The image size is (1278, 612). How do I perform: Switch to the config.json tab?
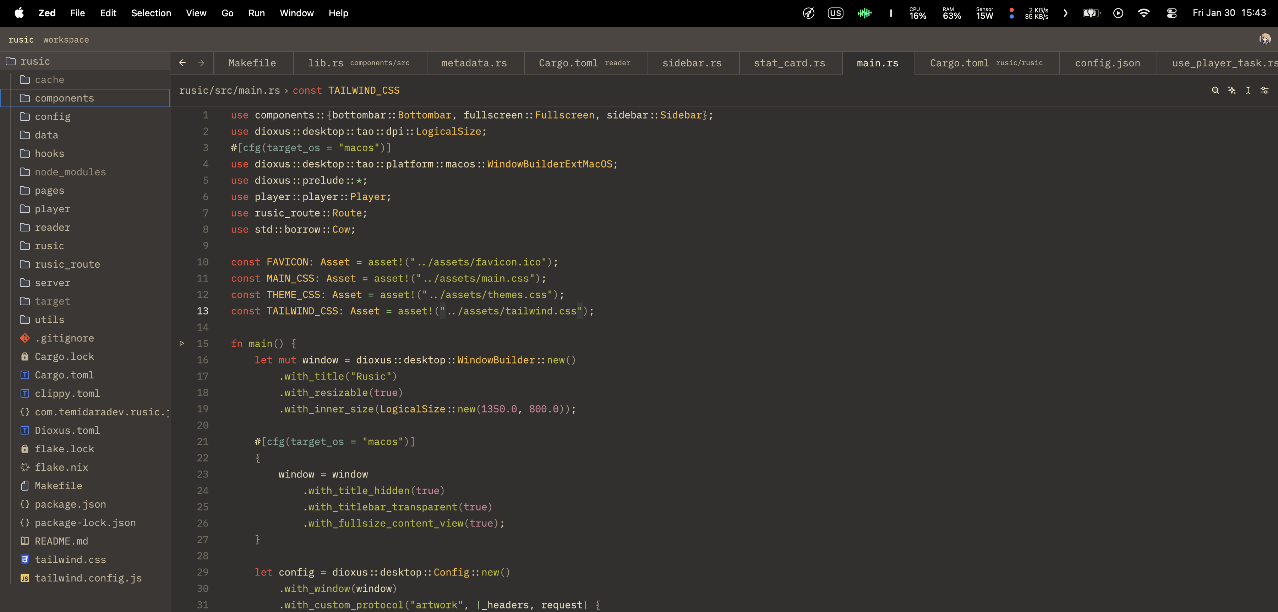(1107, 63)
